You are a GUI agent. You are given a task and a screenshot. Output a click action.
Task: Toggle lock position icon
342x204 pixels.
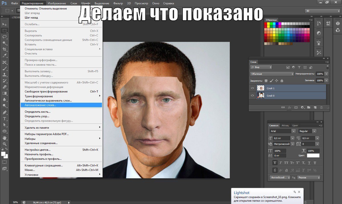click(277, 81)
